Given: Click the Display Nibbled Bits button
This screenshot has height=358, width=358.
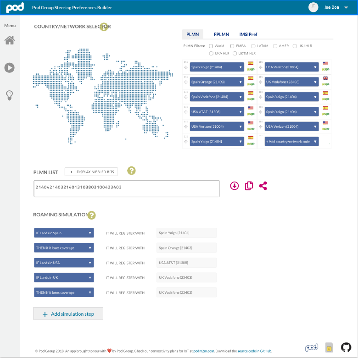Looking at the screenshot, I should coord(91,171).
